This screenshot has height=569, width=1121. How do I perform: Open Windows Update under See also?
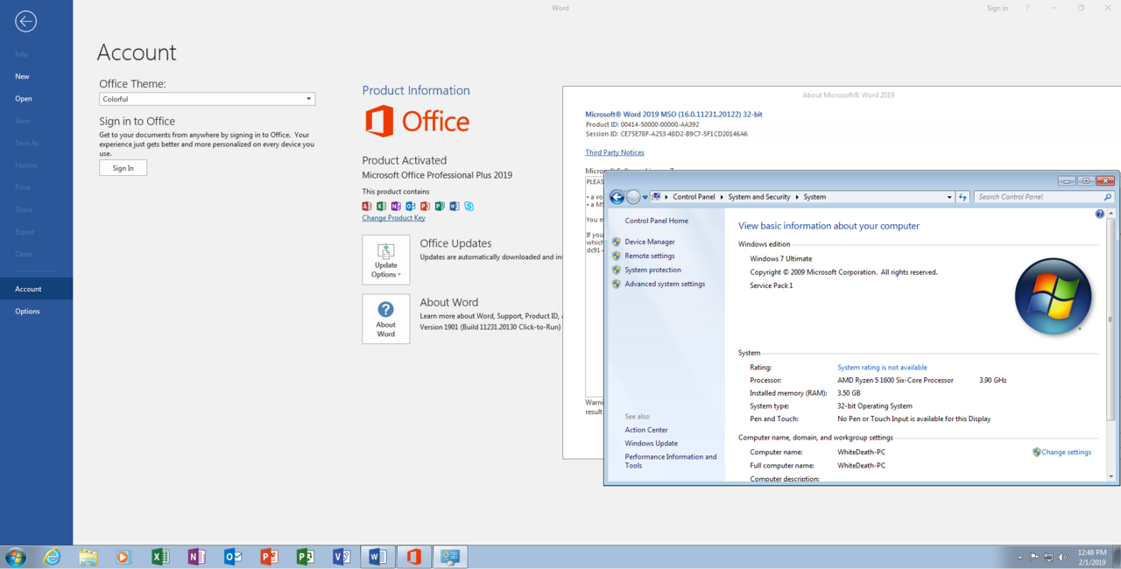tap(652, 443)
